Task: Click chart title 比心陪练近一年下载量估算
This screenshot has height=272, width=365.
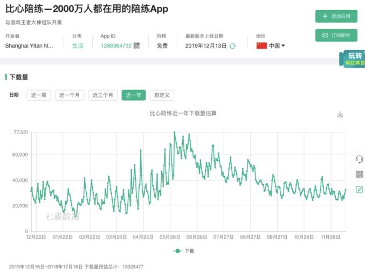Action: tap(183, 113)
